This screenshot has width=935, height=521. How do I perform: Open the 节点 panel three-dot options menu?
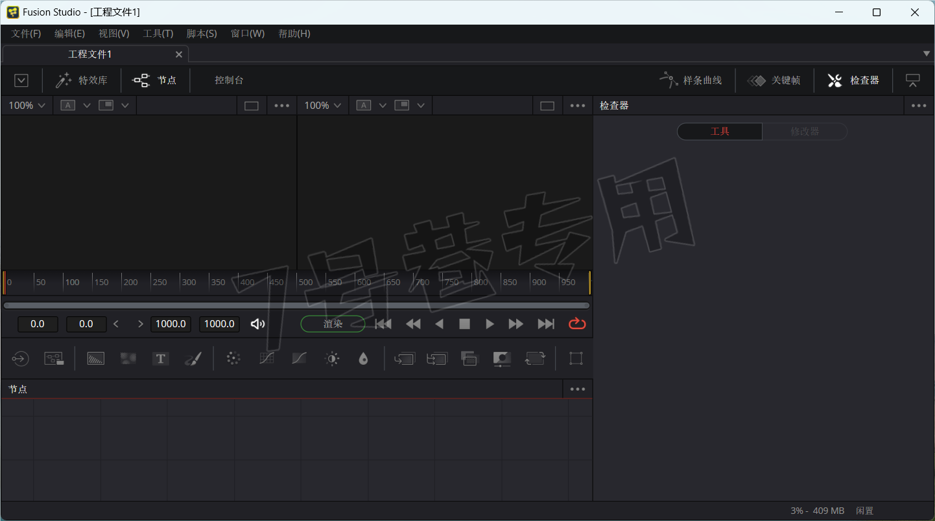[578, 389]
